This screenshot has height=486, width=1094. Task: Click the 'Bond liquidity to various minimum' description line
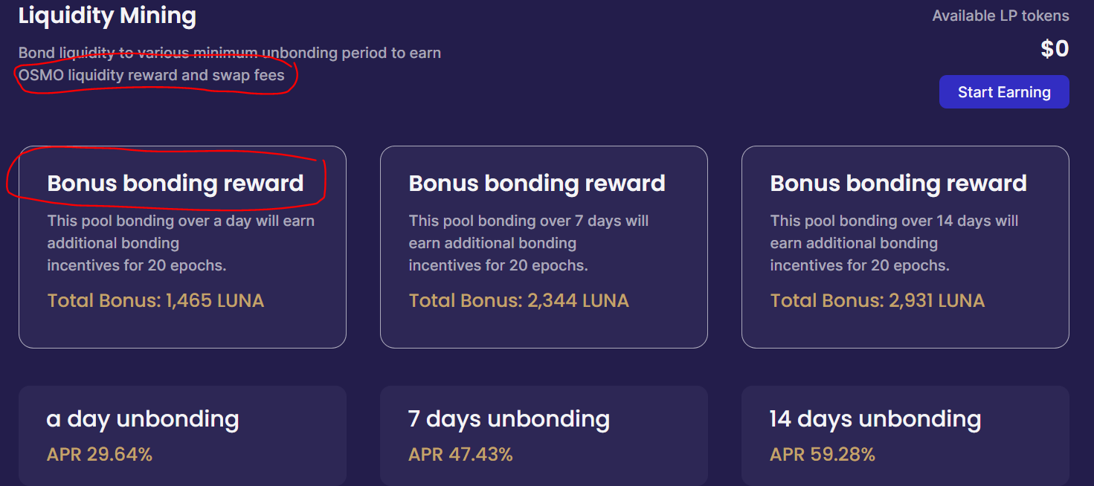tap(229, 53)
